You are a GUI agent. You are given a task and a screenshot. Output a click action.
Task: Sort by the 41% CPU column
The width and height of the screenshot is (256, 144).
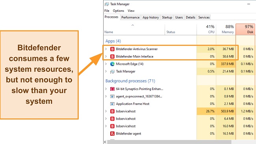click(x=206, y=29)
